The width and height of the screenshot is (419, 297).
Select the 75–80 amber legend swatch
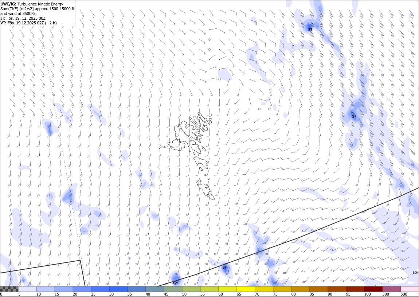click(x=282, y=289)
